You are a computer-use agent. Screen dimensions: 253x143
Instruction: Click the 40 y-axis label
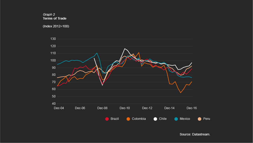tap(54, 104)
